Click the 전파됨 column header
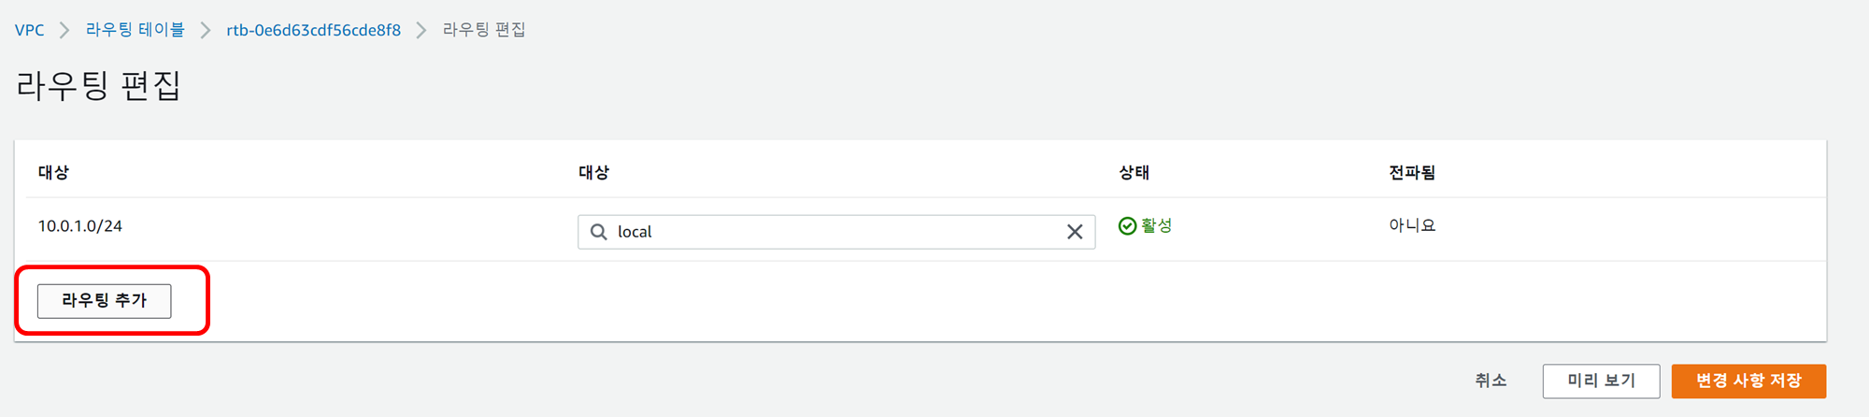Image resolution: width=1869 pixels, height=417 pixels. pos(1411,172)
